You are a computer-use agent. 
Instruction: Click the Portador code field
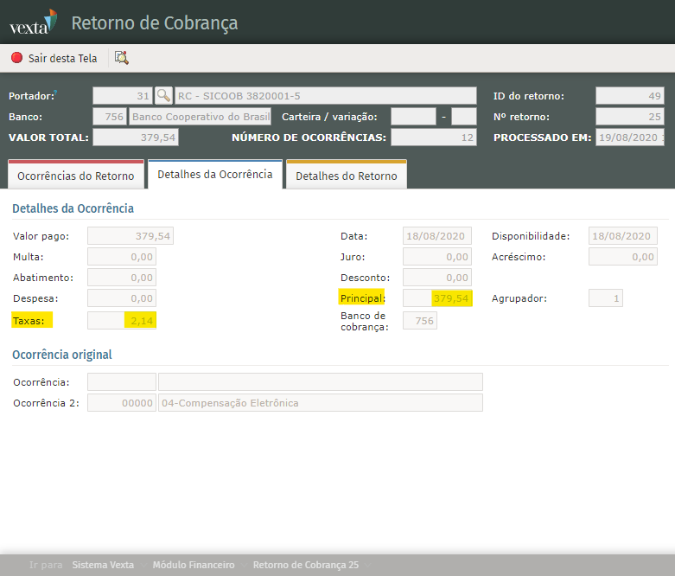(x=123, y=95)
